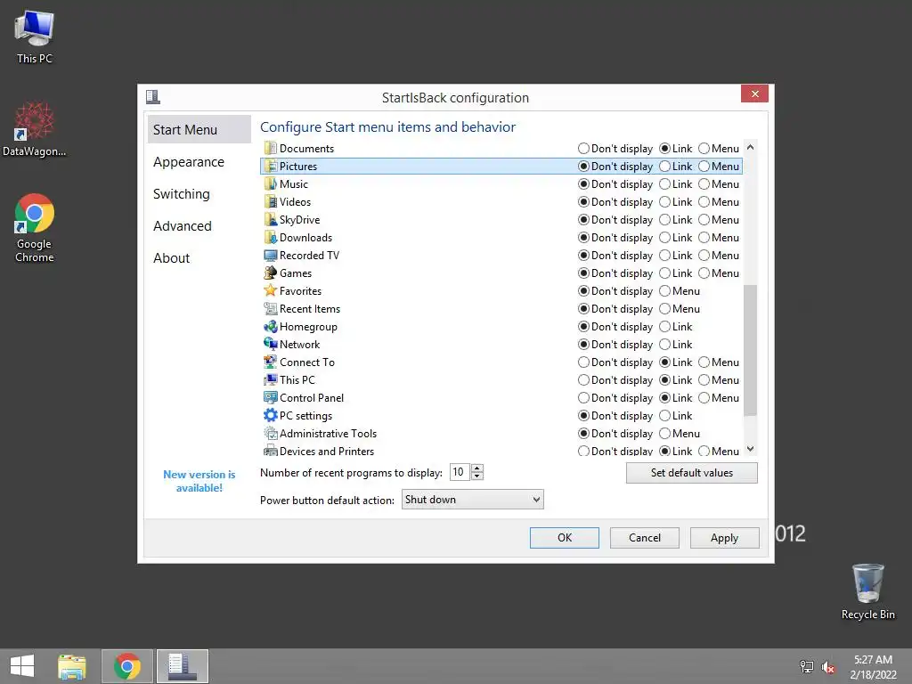The image size is (912, 684).
Task: Click StartIsBack taskbar button
Action: [x=182, y=666]
